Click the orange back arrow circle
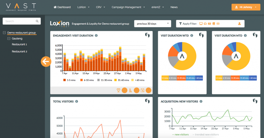Screen dimensions: 264x138 [46, 62]
